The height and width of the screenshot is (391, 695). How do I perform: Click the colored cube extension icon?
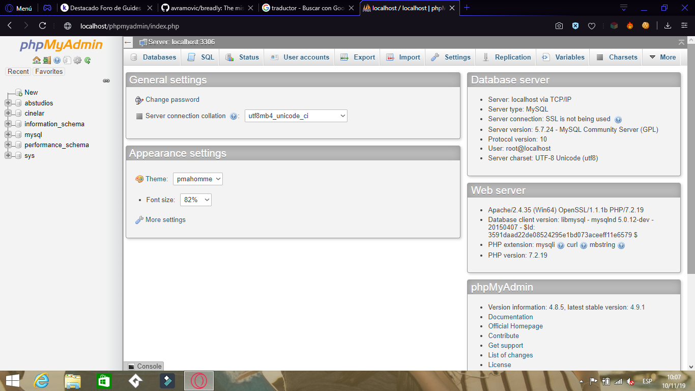point(614,26)
